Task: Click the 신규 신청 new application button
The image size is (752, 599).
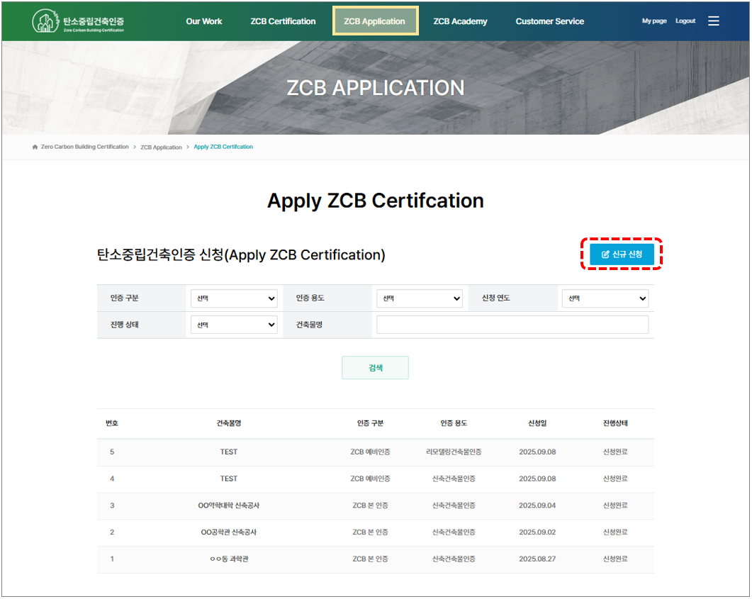Action: tap(622, 254)
